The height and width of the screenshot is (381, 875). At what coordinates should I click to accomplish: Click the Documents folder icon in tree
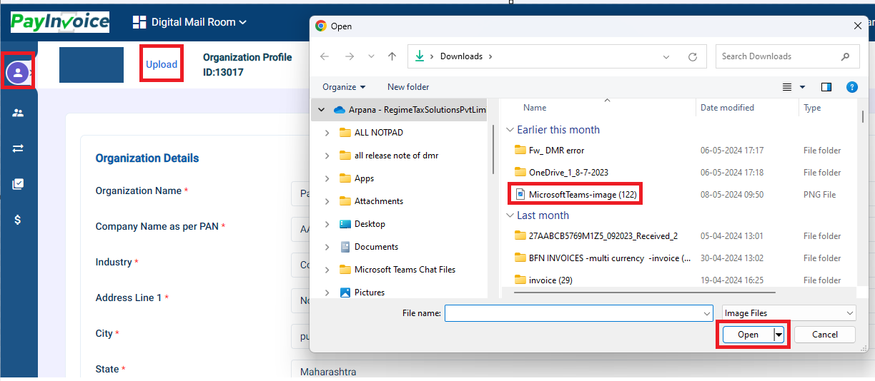[x=345, y=247]
